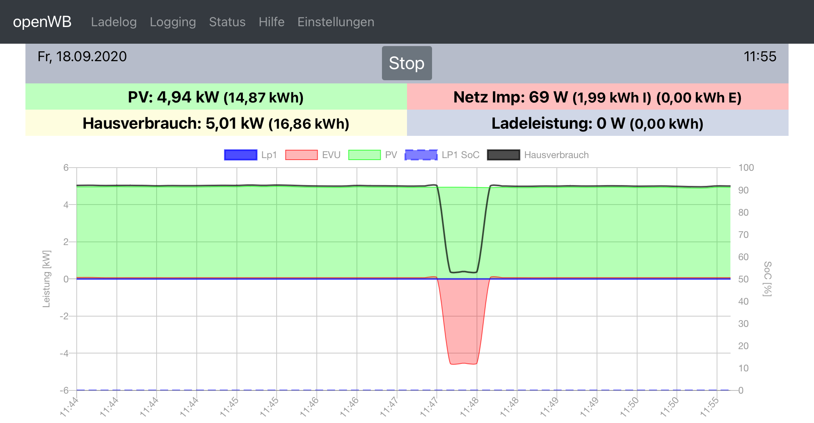Click the Stop charging mode button
This screenshot has height=423, width=814.
(x=407, y=63)
